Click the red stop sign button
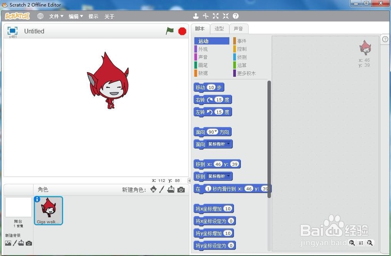This screenshot has width=391, height=256. 182,31
